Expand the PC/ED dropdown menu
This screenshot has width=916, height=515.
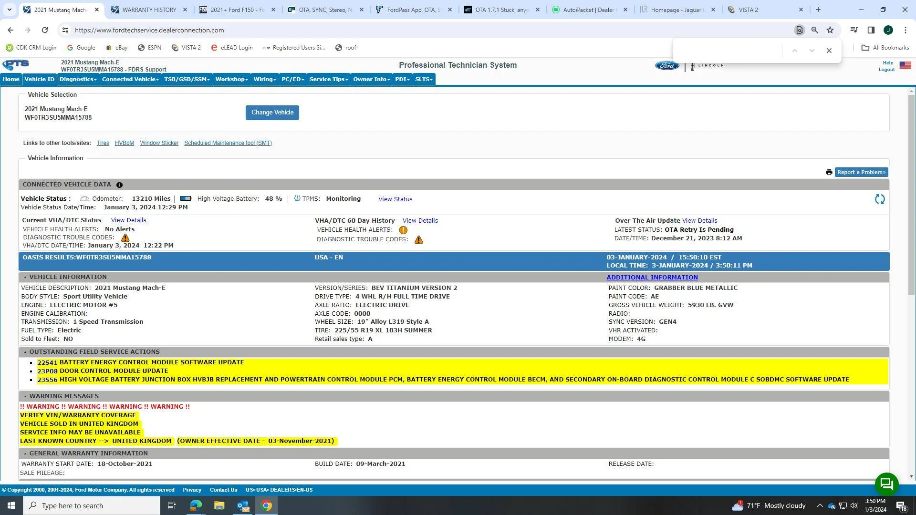click(292, 79)
